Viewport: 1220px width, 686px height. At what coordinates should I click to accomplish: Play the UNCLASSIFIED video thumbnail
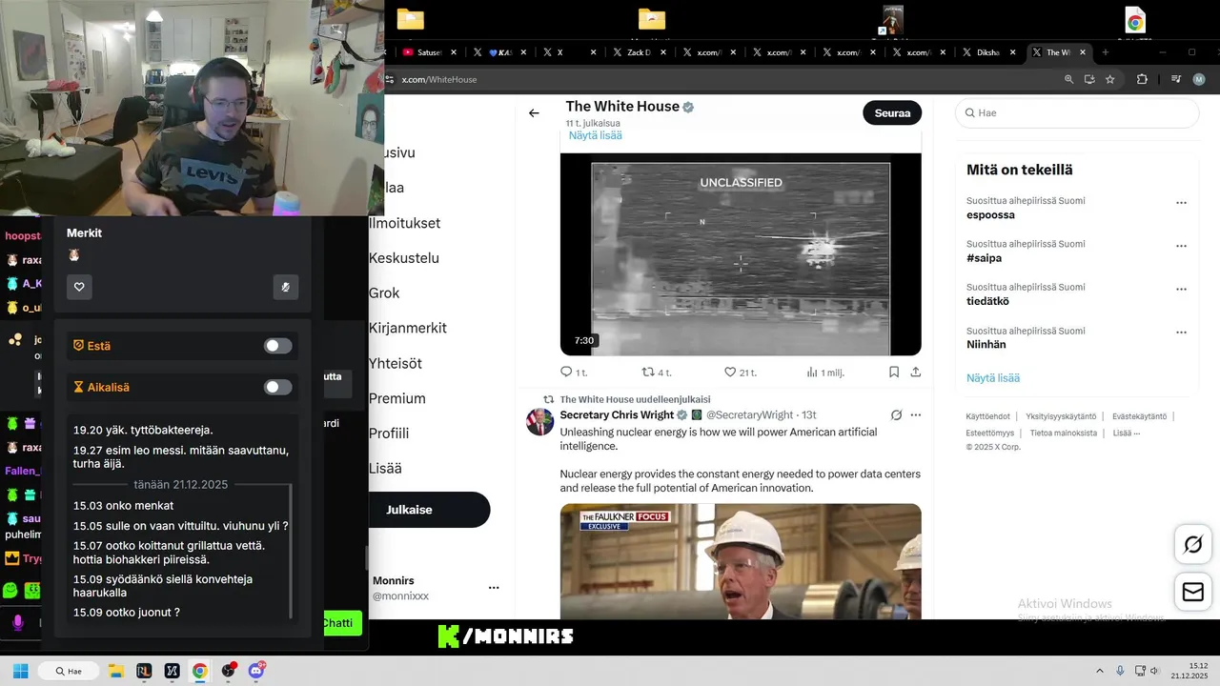[741, 254]
